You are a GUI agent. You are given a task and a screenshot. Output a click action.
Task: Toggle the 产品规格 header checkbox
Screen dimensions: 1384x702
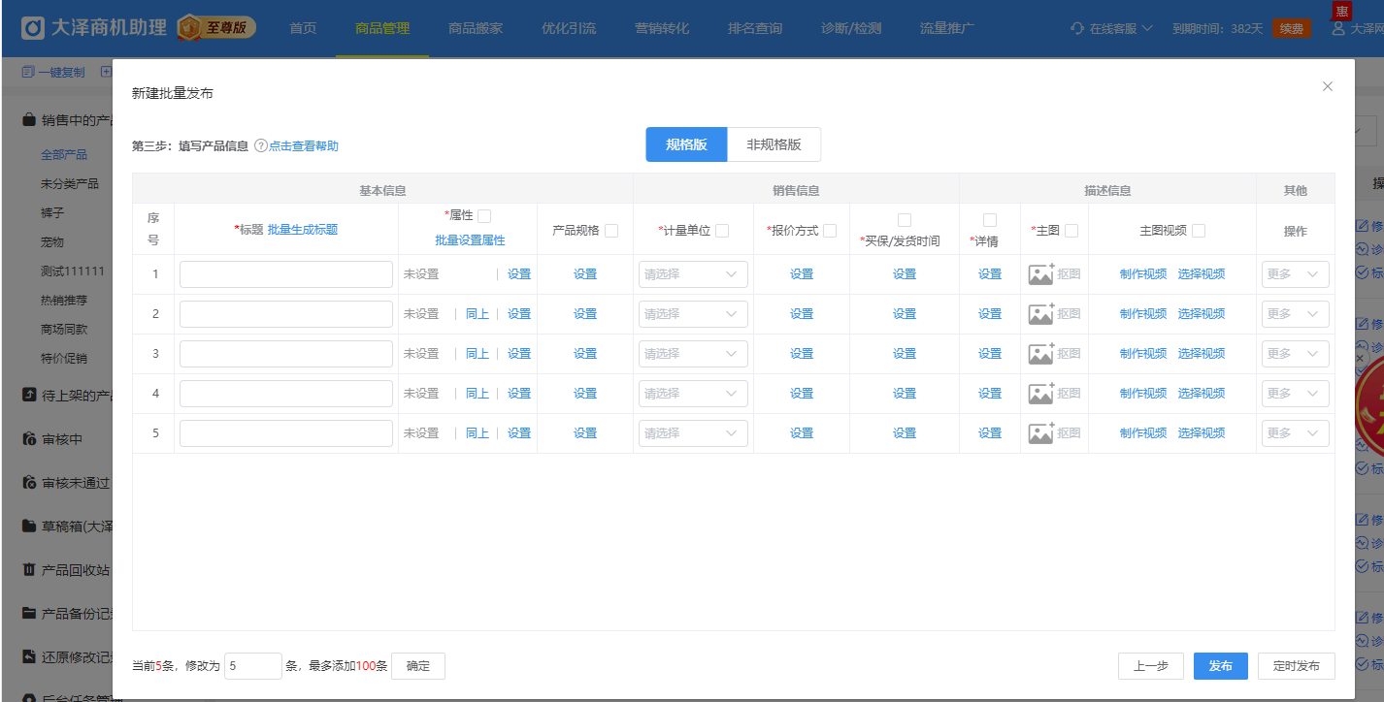click(611, 231)
